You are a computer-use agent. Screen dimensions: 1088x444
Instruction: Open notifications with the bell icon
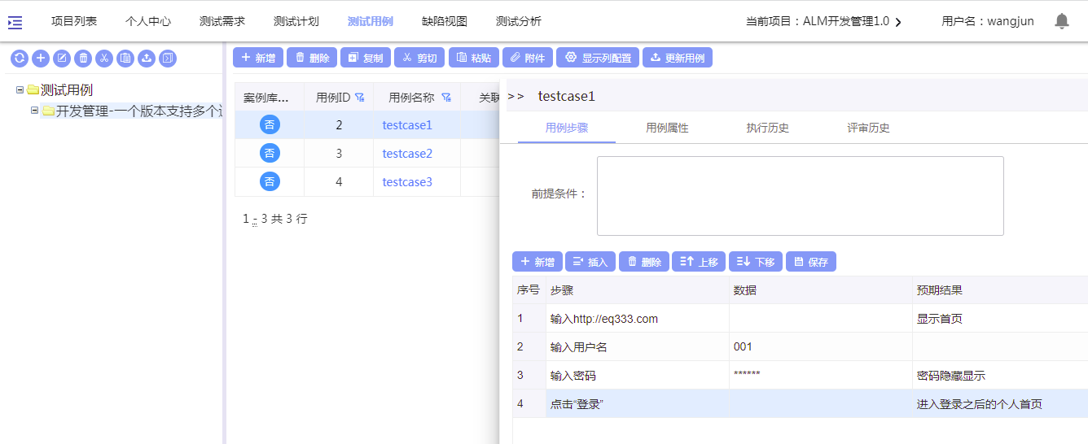click(x=1062, y=21)
